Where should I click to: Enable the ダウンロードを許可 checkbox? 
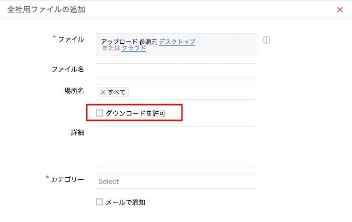[x=99, y=113]
